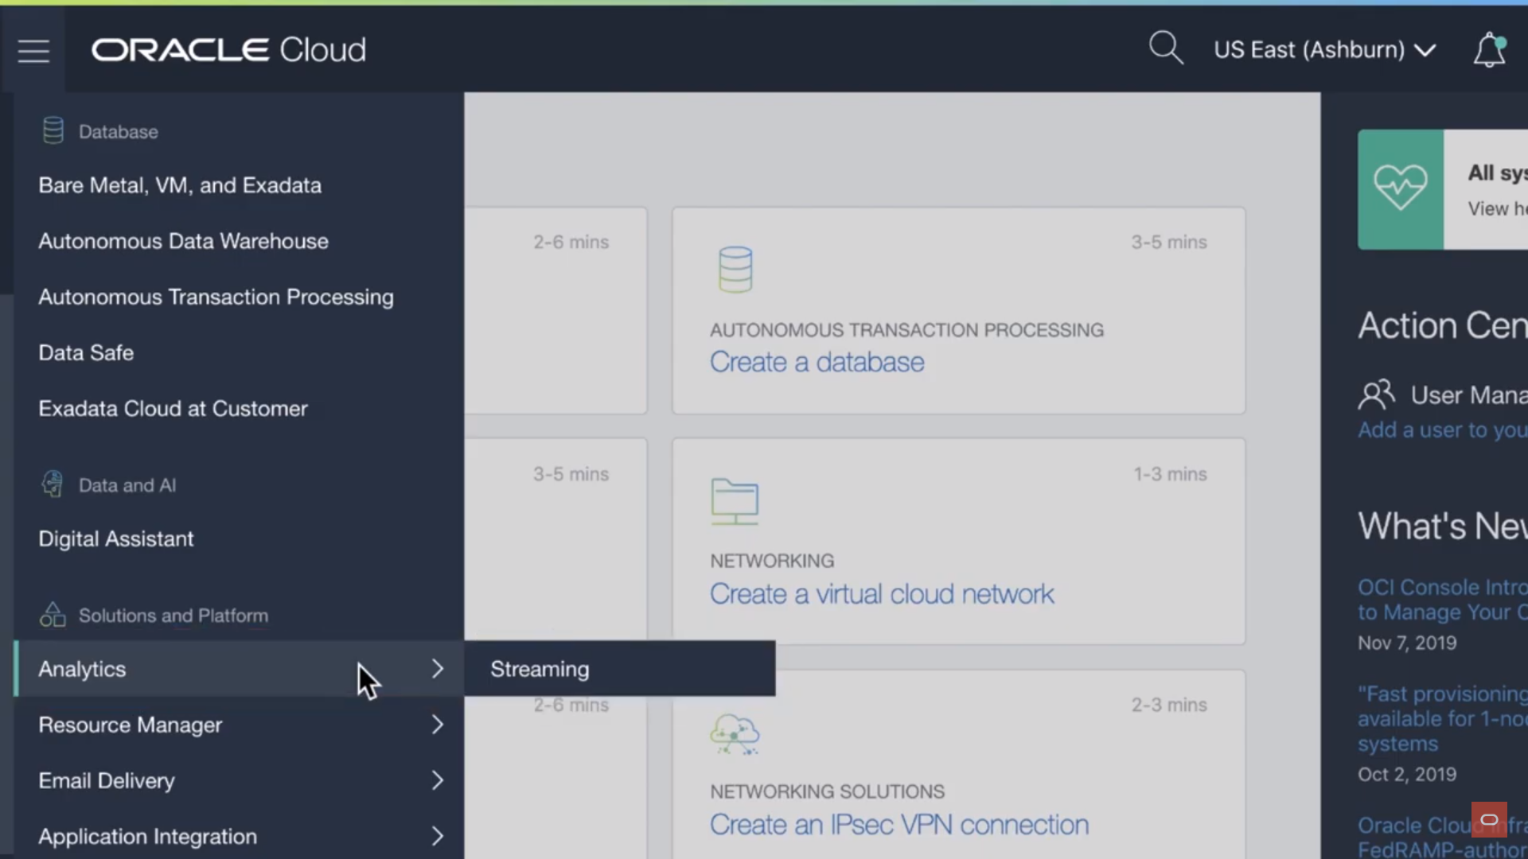The width and height of the screenshot is (1528, 859).
Task: Click the search magnifier icon
Action: tap(1165, 49)
